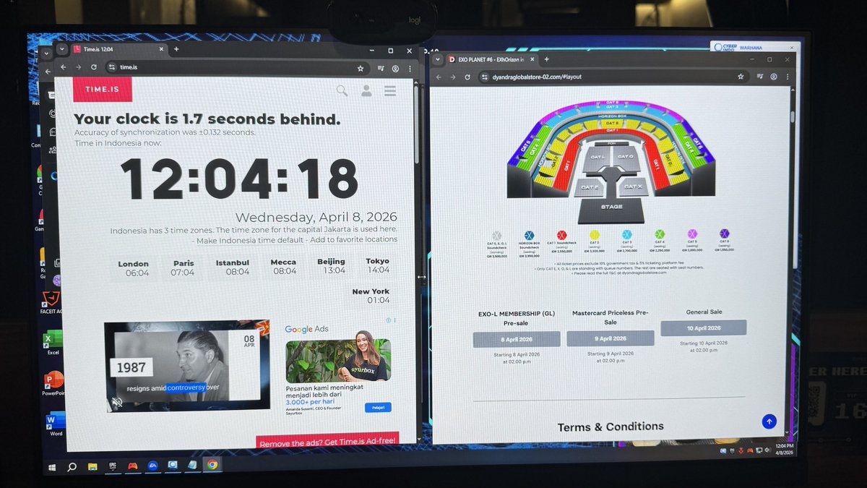Open media control icon in Time.is window
Screen dimensions: 867x488
[x=381, y=68]
